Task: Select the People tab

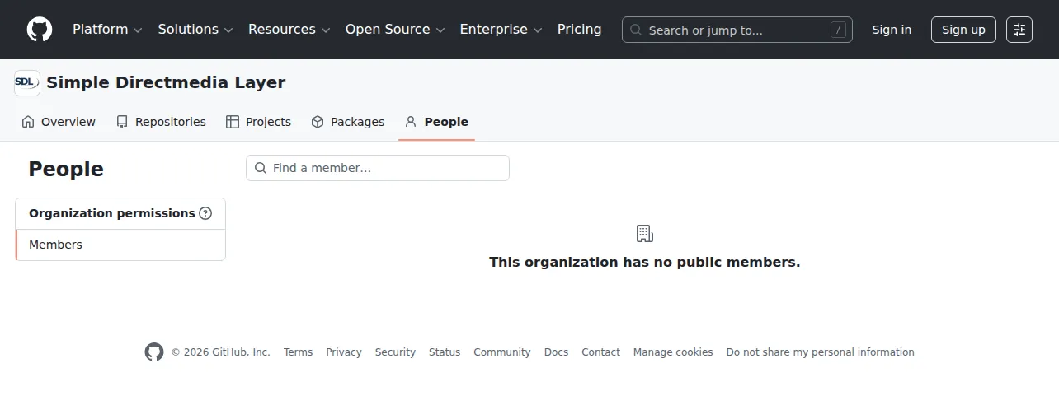Action: click(436, 122)
